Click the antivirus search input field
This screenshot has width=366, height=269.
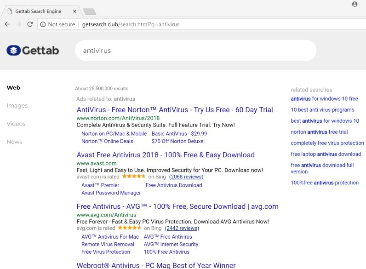click(x=195, y=51)
